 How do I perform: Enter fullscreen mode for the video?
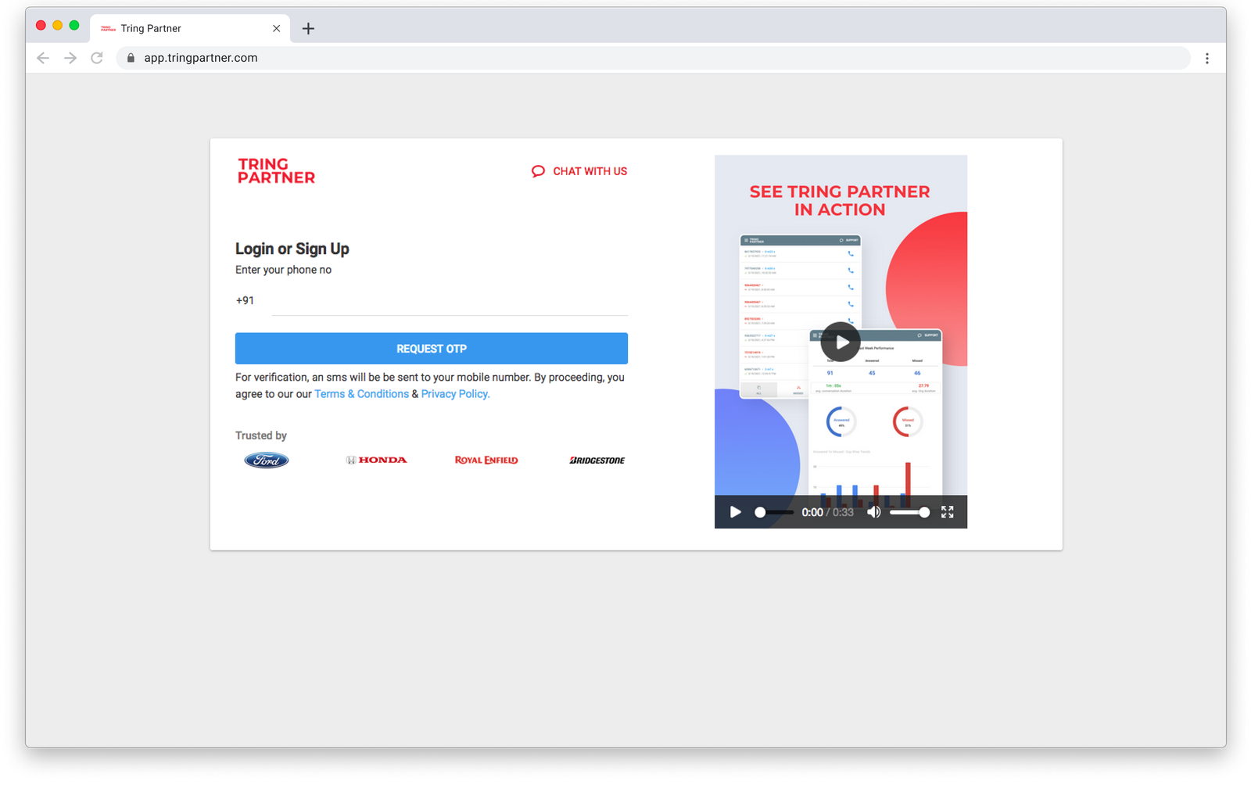pos(947,512)
